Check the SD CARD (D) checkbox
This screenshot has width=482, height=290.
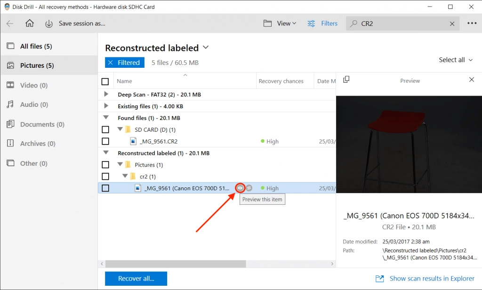[105, 129]
